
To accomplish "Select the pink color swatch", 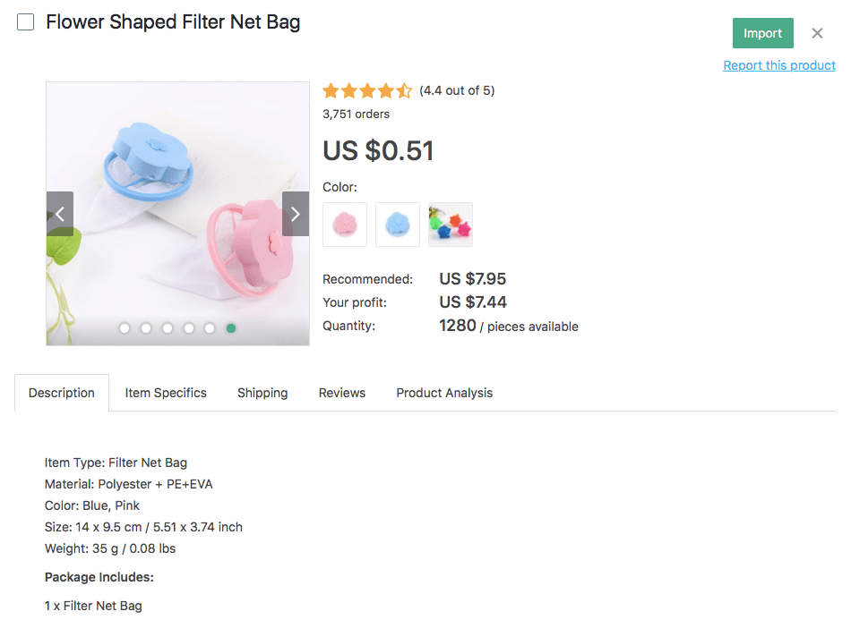I will 345,225.
